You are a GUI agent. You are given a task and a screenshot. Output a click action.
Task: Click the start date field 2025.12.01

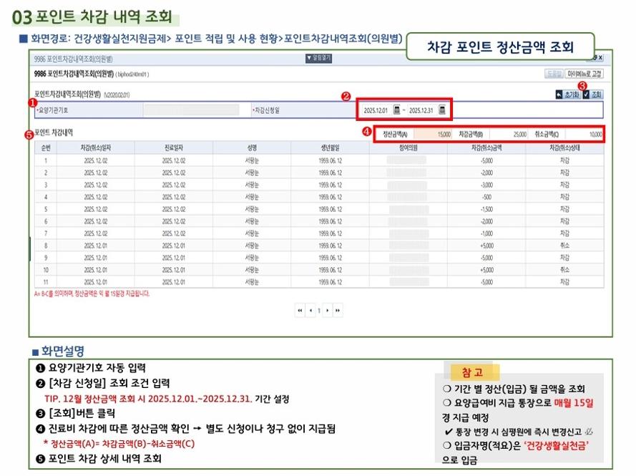[375, 110]
